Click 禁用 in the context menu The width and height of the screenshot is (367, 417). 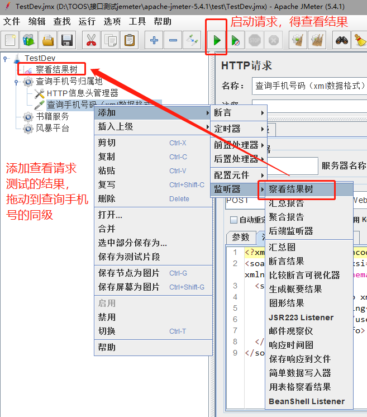click(153, 317)
